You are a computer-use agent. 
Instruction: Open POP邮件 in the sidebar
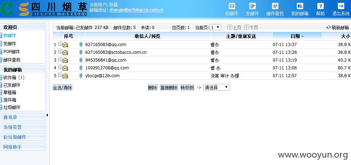click(x=12, y=52)
